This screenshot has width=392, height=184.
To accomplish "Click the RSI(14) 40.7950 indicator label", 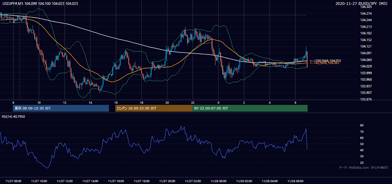I will coord(14,117).
